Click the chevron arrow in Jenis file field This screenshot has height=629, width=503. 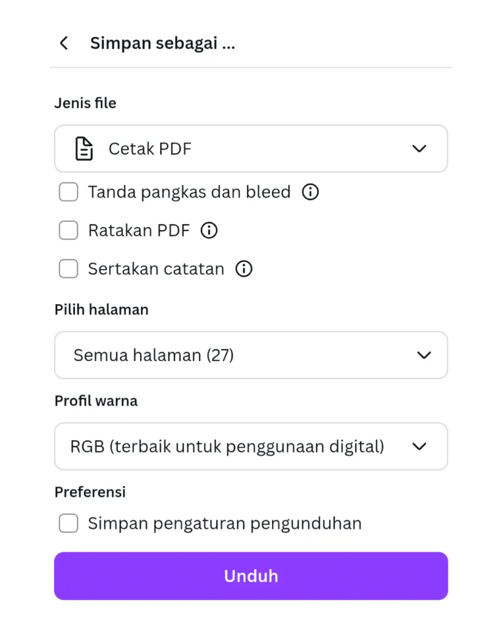[419, 149]
